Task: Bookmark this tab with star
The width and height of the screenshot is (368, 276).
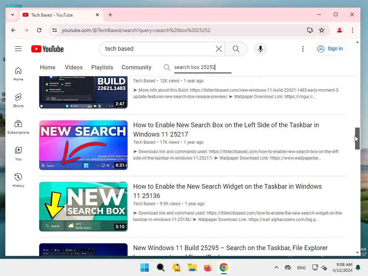Action: click(x=322, y=30)
